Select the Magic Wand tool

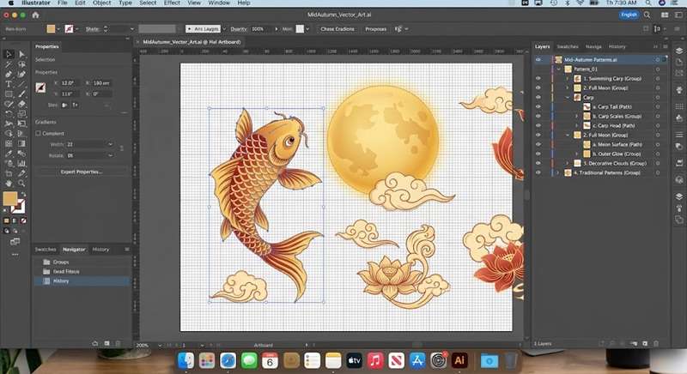coord(9,64)
